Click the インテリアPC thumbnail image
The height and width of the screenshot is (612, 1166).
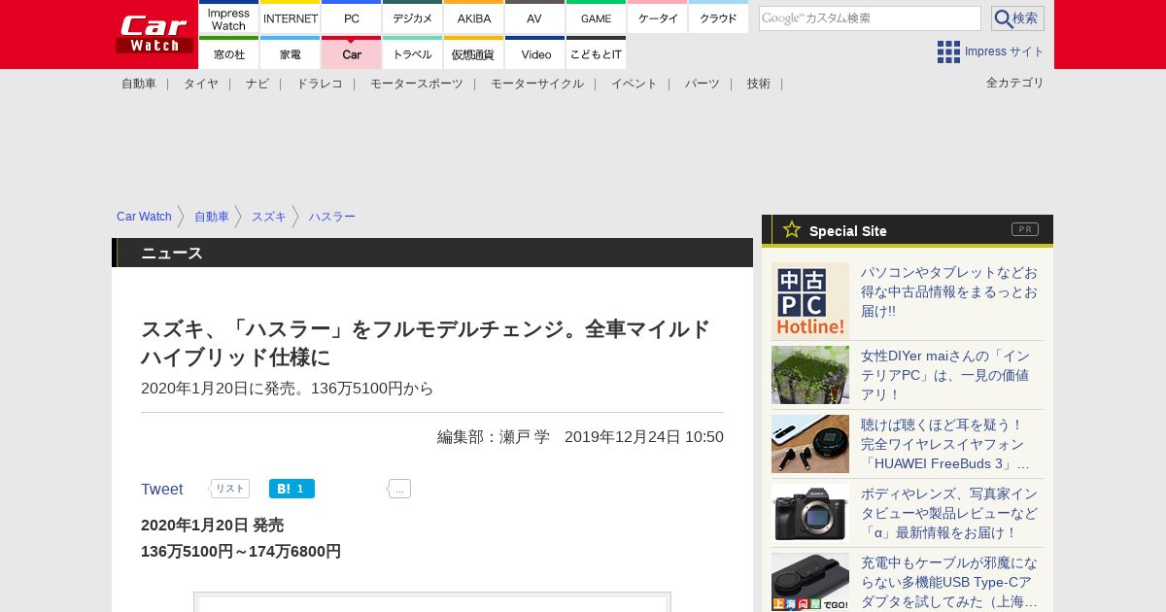pyautogui.click(x=810, y=375)
